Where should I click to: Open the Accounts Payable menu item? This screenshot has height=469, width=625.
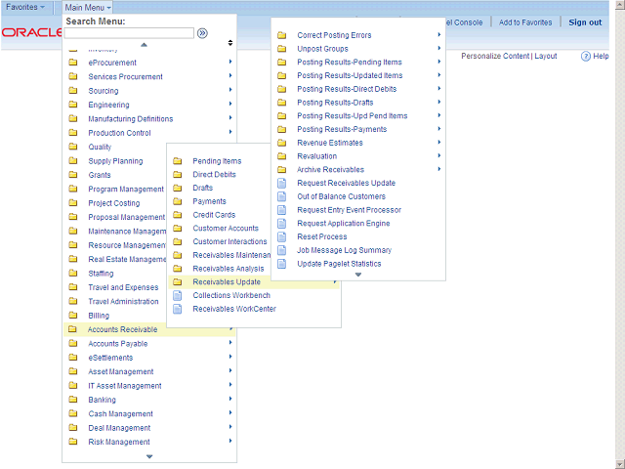pyautogui.click(x=117, y=344)
